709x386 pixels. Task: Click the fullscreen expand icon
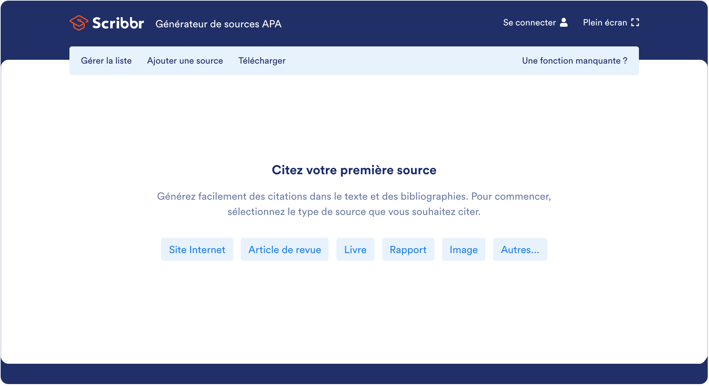[635, 23]
